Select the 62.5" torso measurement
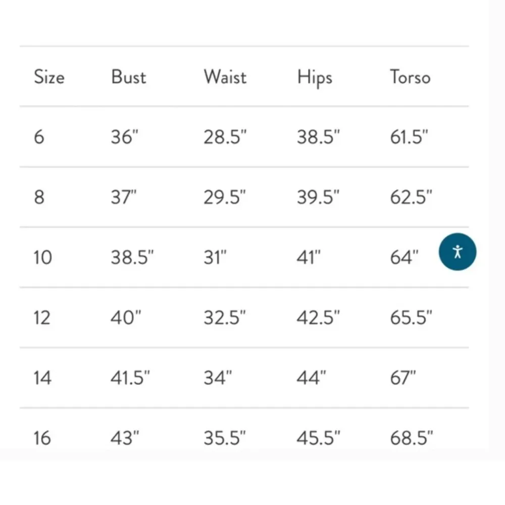The image size is (505, 505). tap(411, 197)
